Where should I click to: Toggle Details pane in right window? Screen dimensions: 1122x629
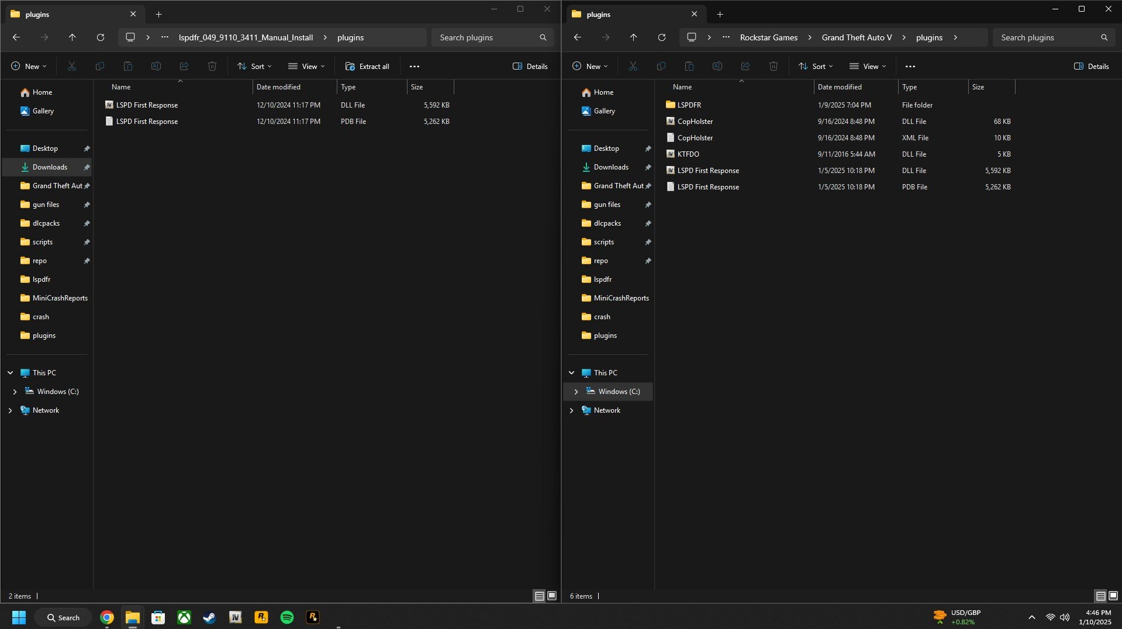click(x=1091, y=67)
